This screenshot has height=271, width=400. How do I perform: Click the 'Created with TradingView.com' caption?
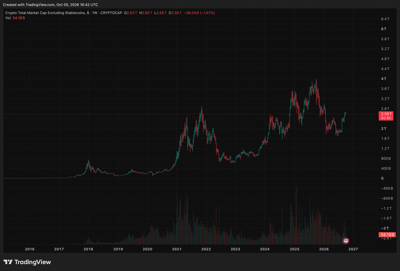click(50, 5)
